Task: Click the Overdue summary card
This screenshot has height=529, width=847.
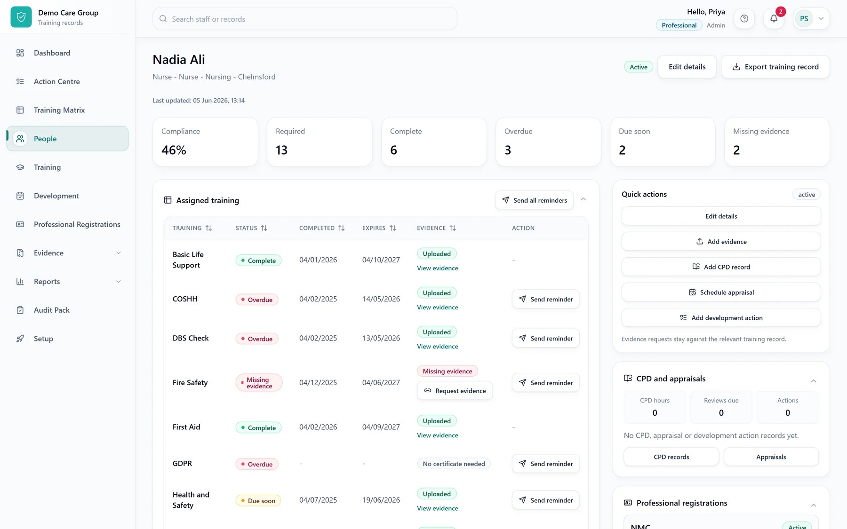Action: (x=548, y=142)
